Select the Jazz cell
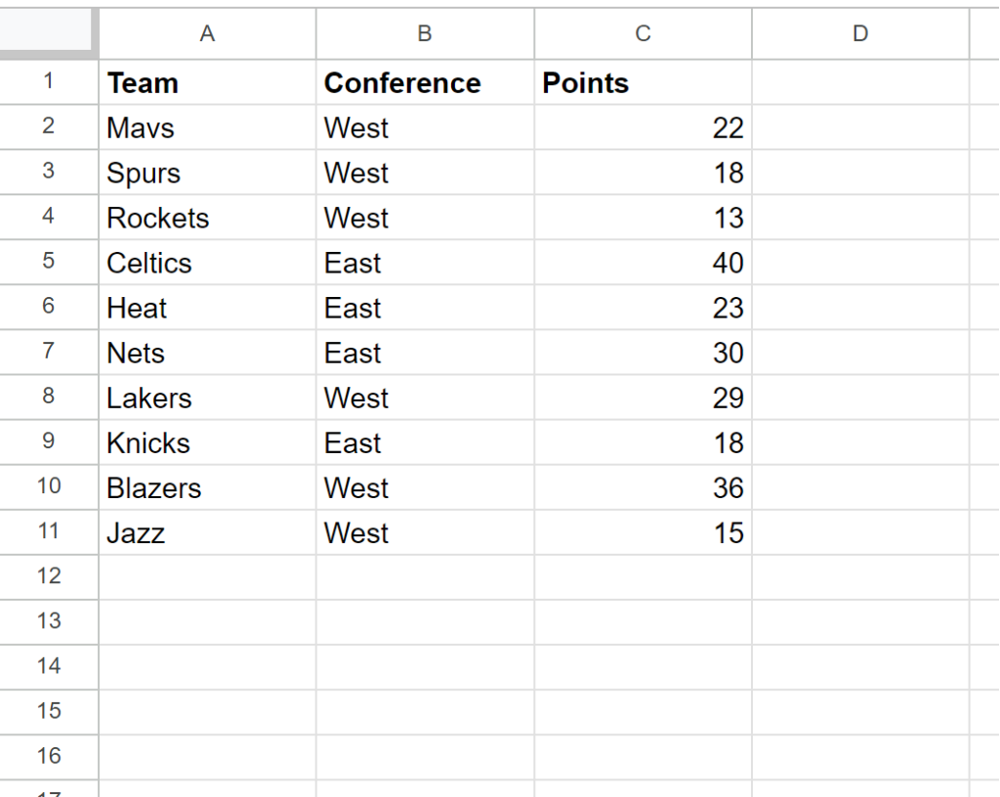This screenshot has width=1000, height=797. pyautogui.click(x=207, y=532)
